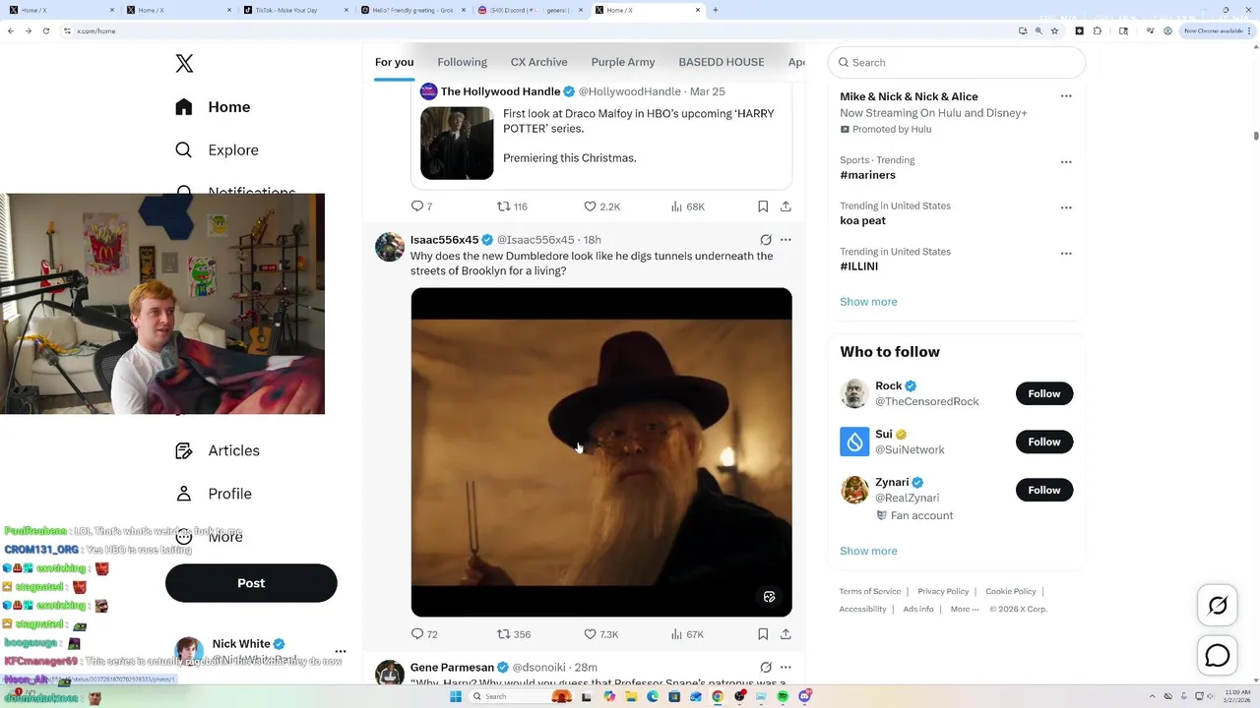The image size is (1260, 708).
Task: Open the Privacy Policy link
Action: click(943, 591)
